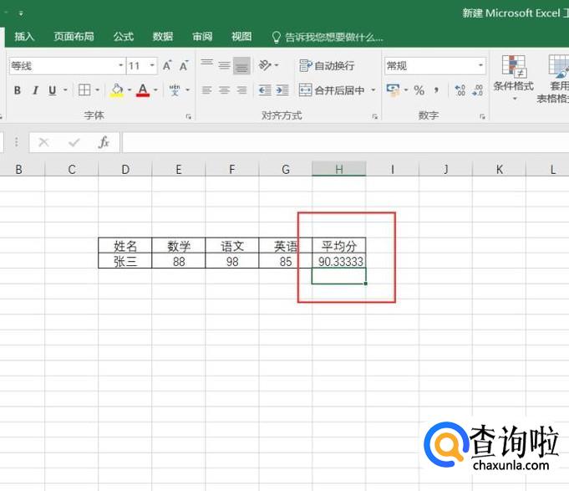Apply the red font color button
This screenshot has height=491, width=569.
coord(143,90)
